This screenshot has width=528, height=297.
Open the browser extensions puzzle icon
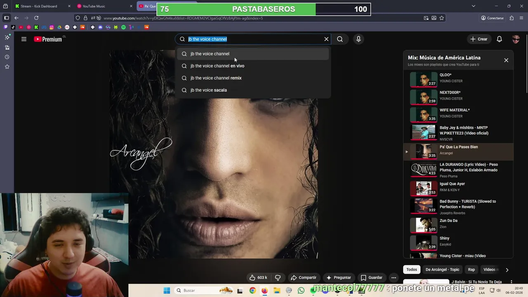(x=511, y=18)
